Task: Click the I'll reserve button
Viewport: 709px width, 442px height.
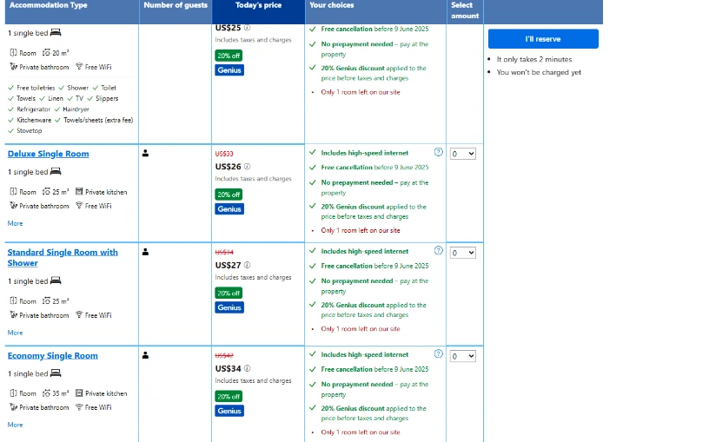Action: tap(543, 39)
